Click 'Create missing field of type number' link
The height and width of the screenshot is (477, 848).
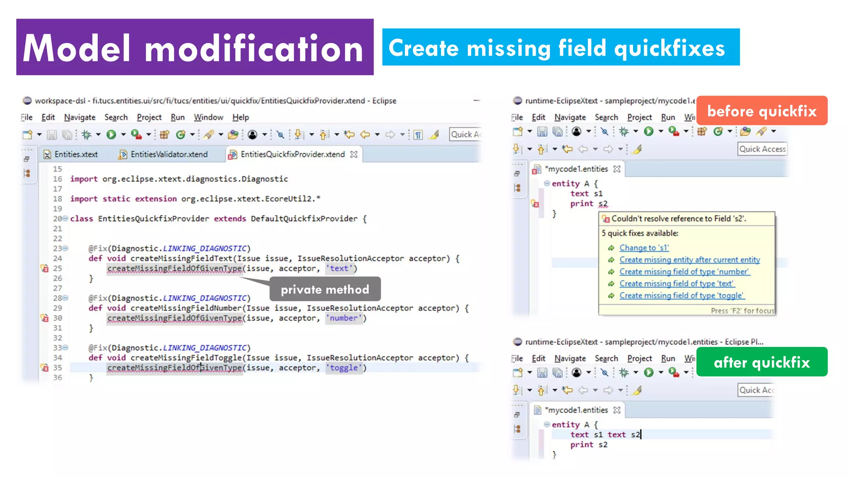685,272
